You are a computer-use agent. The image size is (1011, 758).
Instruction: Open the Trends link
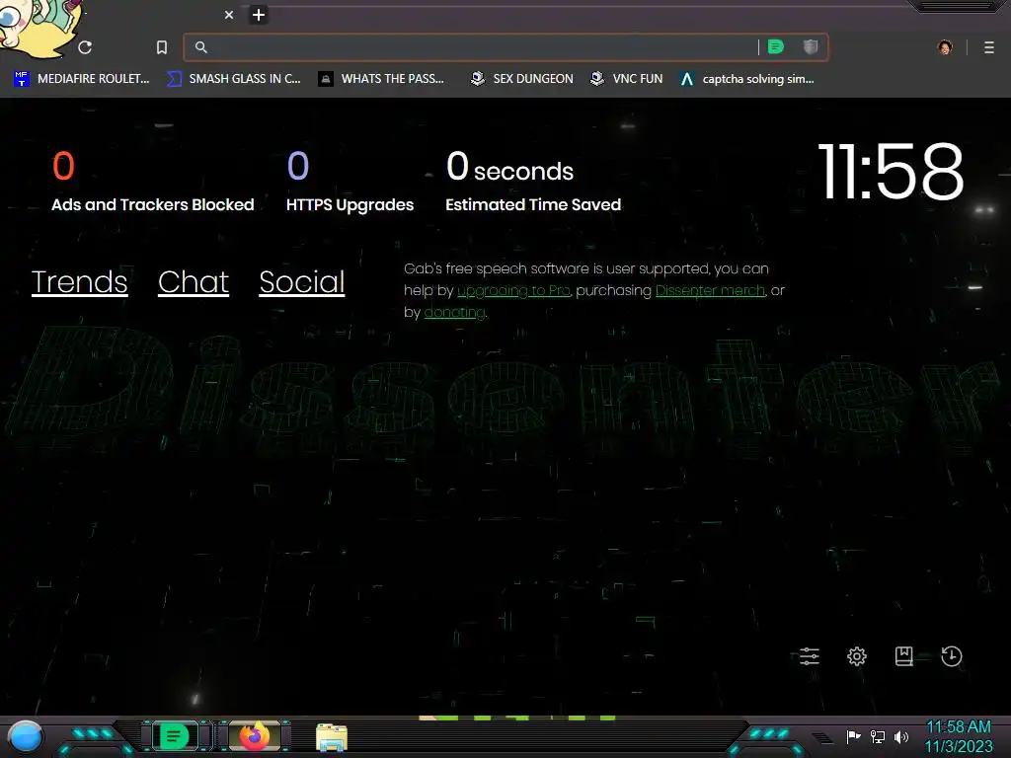(79, 281)
